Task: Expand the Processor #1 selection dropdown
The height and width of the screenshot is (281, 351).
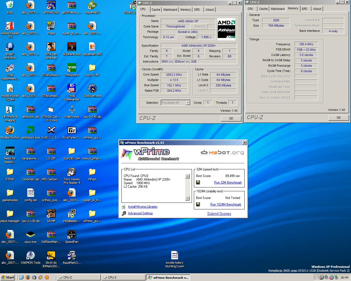Action: (188, 103)
